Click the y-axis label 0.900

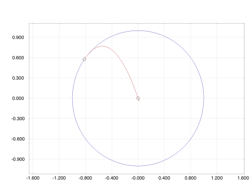click(x=18, y=37)
